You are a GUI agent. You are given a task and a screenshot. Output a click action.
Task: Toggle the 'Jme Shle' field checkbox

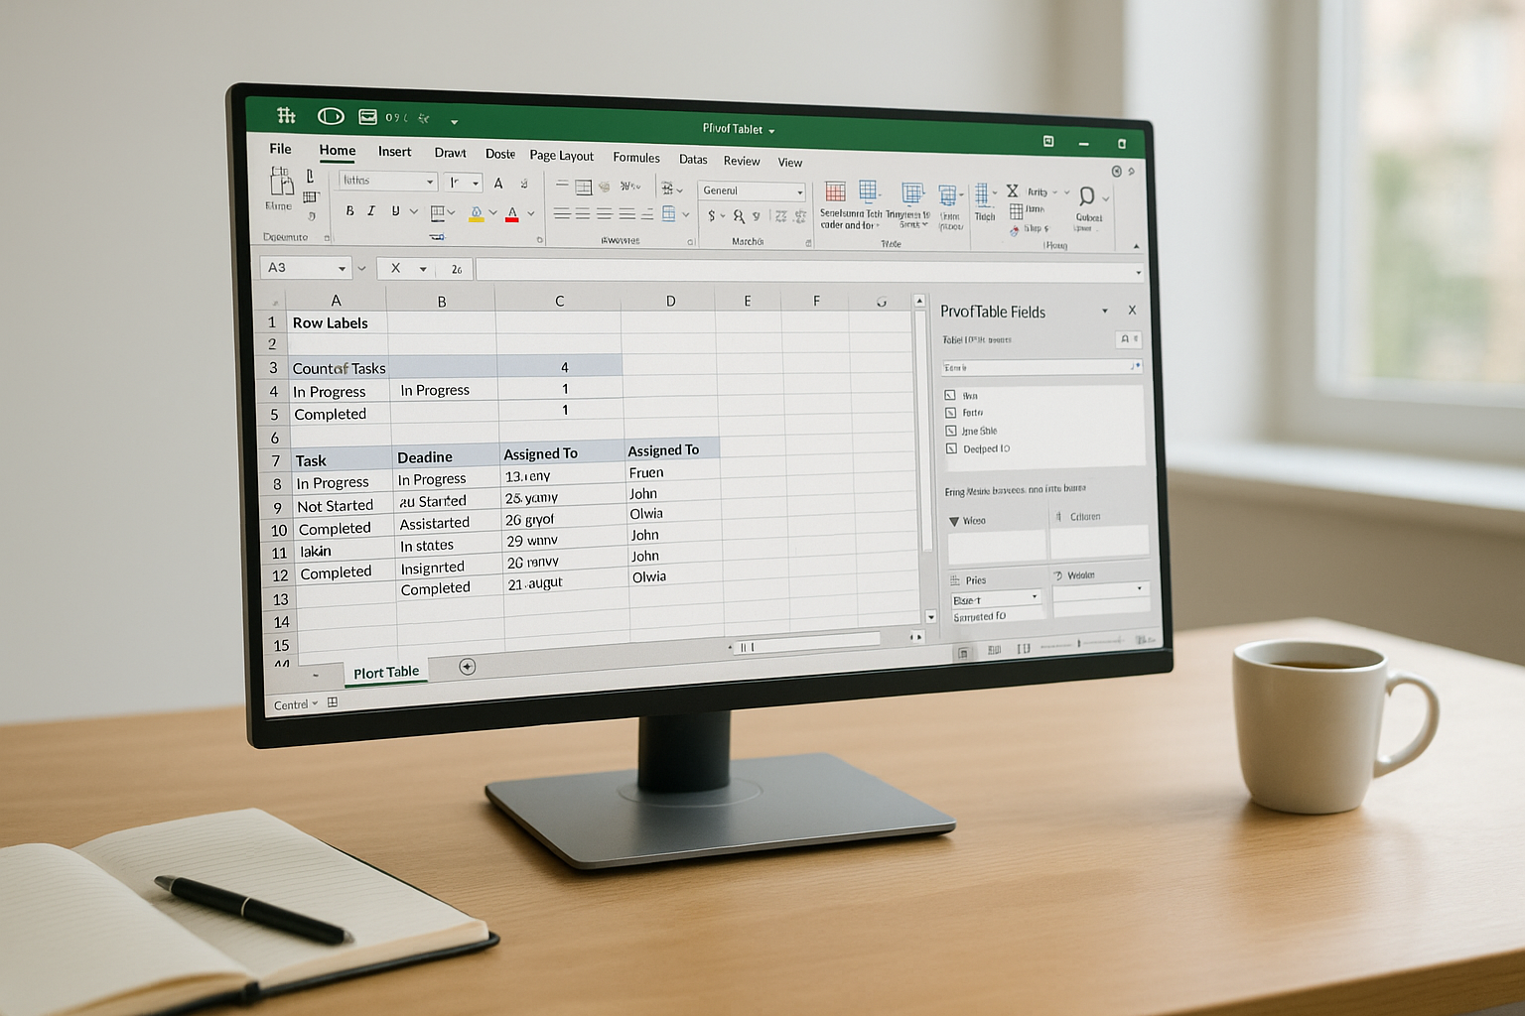click(x=951, y=431)
